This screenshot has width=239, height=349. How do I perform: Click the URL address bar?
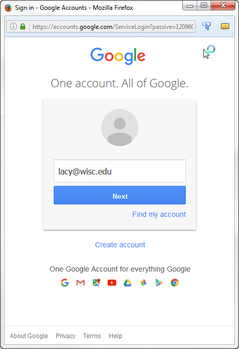coord(113,26)
